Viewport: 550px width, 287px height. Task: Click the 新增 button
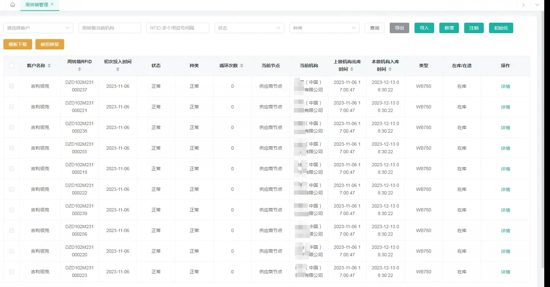[449, 28]
